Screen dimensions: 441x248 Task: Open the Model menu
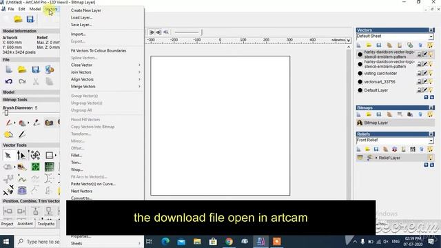pos(35,9)
